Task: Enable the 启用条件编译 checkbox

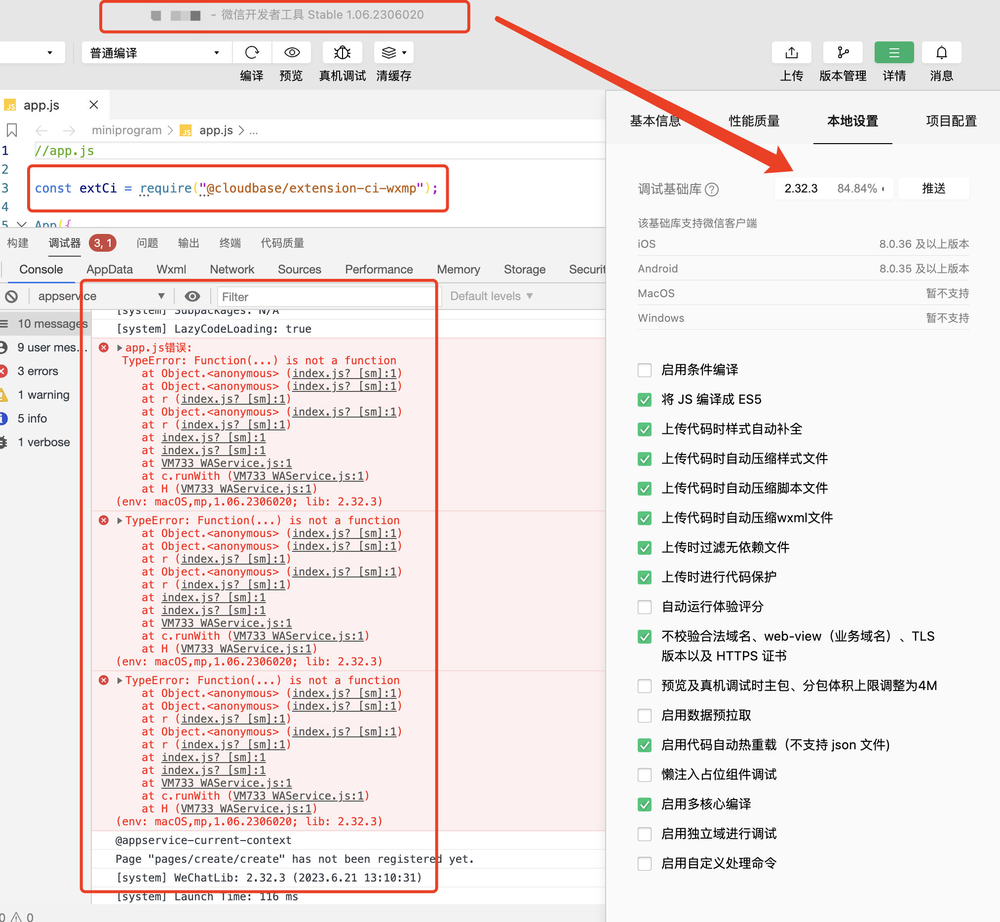Action: [644, 370]
